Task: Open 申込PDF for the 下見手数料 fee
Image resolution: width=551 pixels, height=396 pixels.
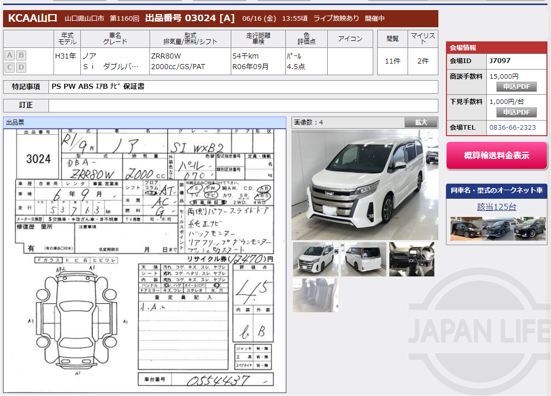Action: coord(516,112)
